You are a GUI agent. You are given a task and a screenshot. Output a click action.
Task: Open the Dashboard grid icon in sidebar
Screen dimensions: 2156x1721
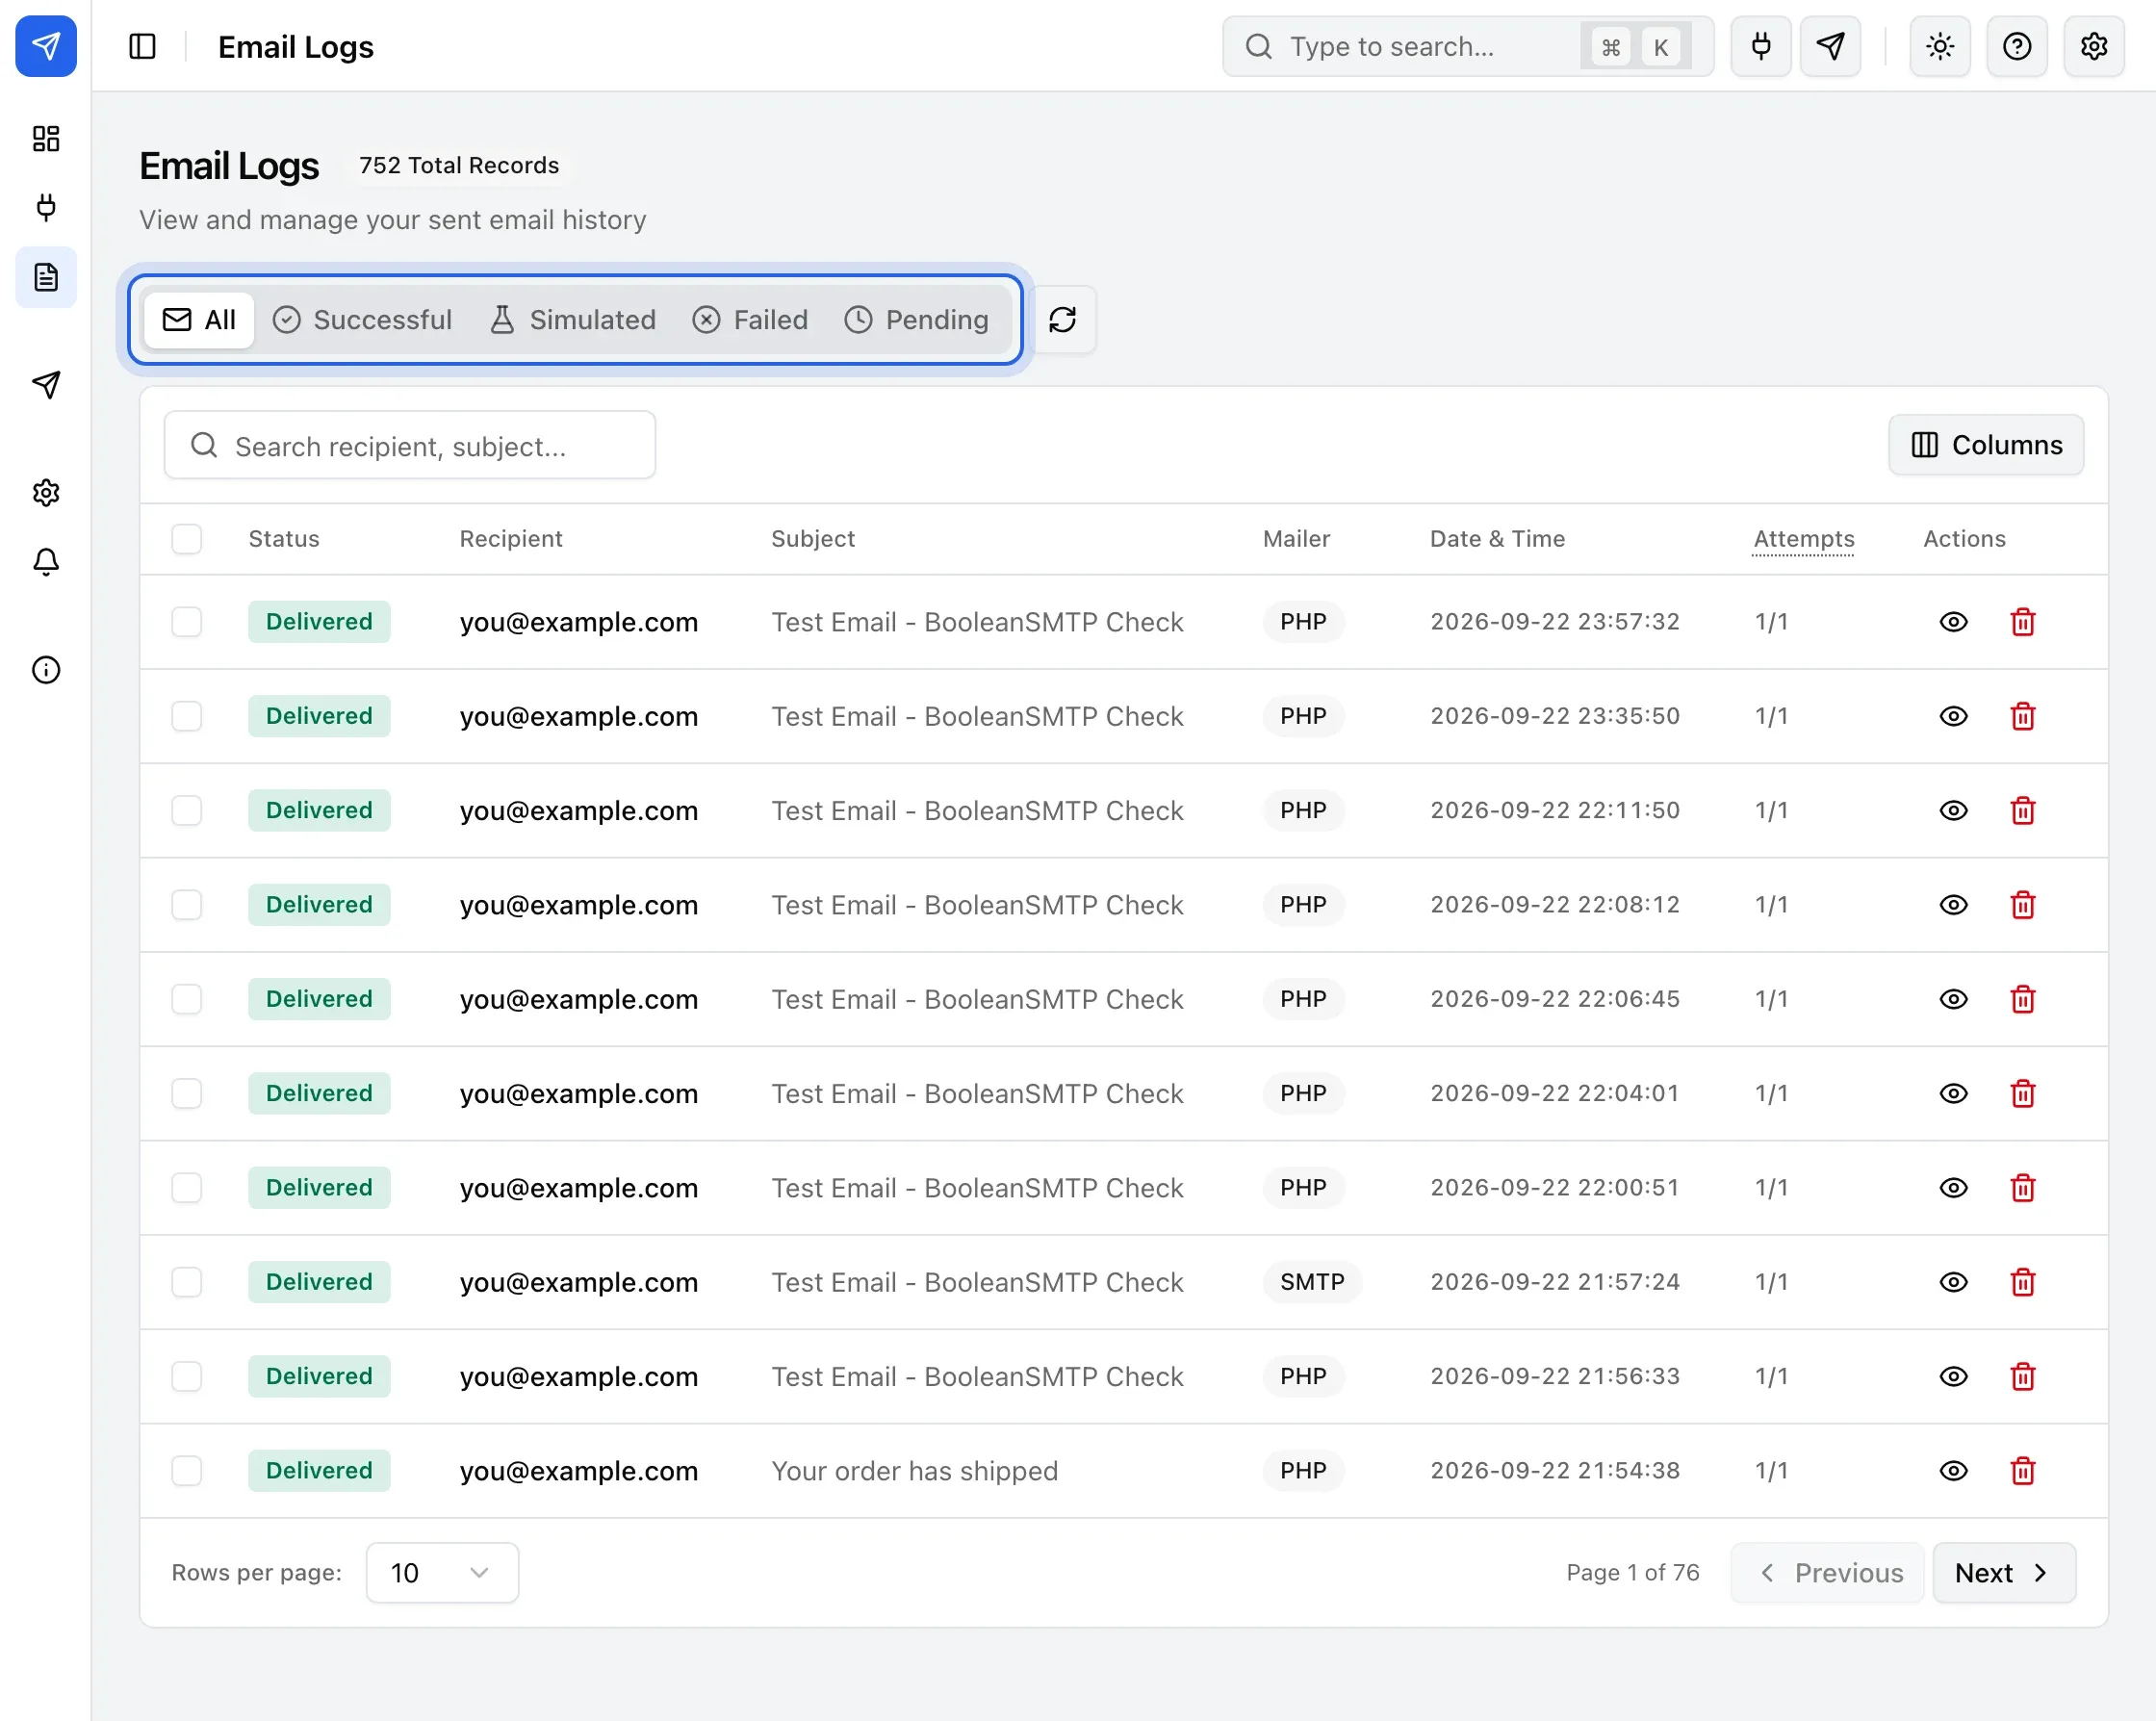(46, 138)
